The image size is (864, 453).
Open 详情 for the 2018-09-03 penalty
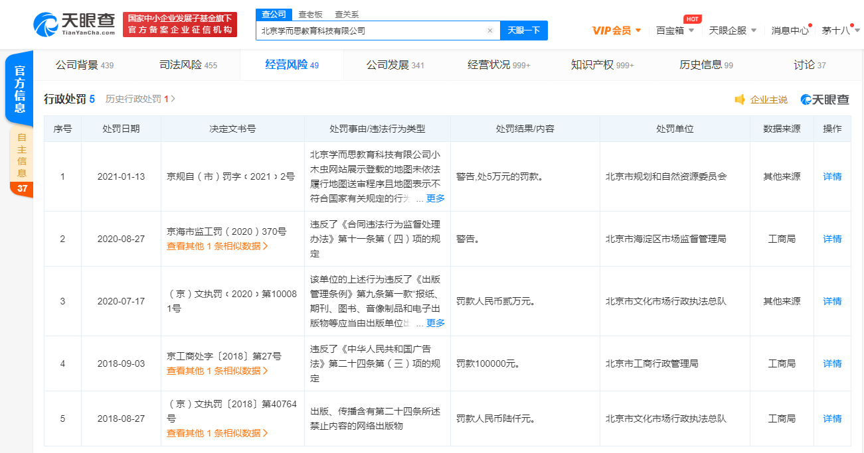(x=832, y=363)
